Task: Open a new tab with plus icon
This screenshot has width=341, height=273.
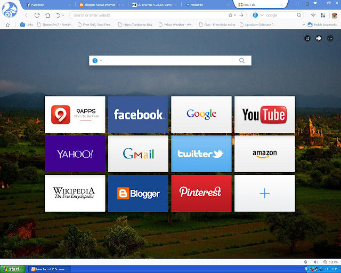Action: click(x=298, y=4)
